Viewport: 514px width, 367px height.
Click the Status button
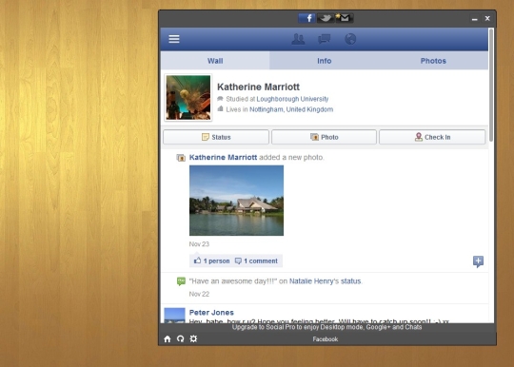216,137
